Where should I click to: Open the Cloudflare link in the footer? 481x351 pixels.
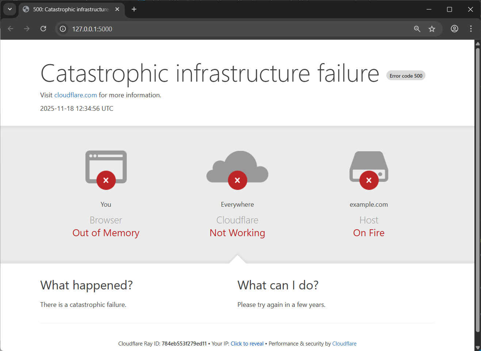coord(344,343)
